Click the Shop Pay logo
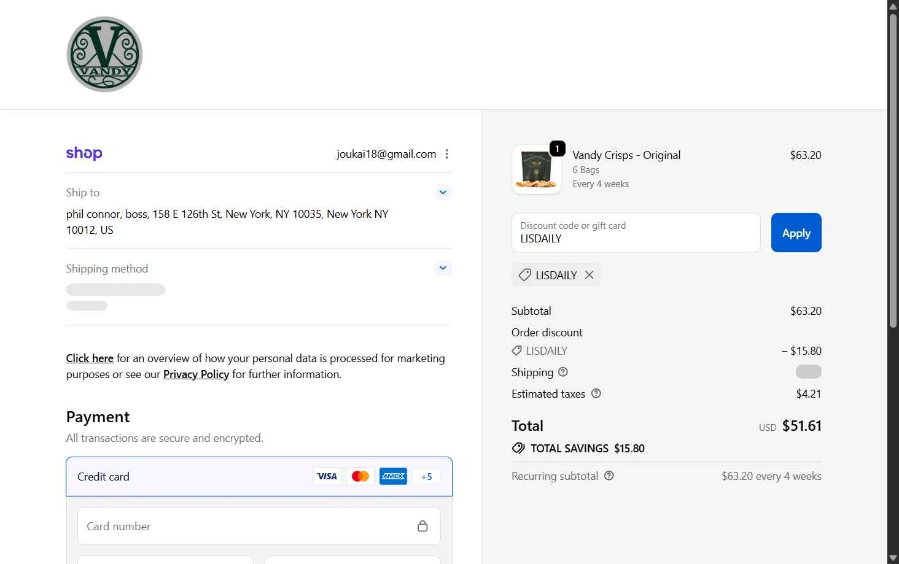This screenshot has height=564, width=899. 84,153
